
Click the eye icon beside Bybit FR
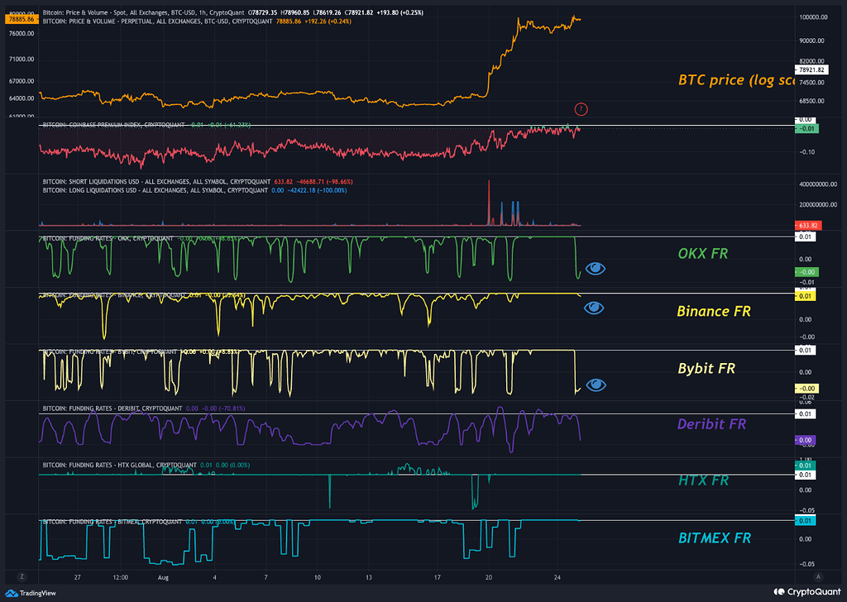(x=596, y=385)
